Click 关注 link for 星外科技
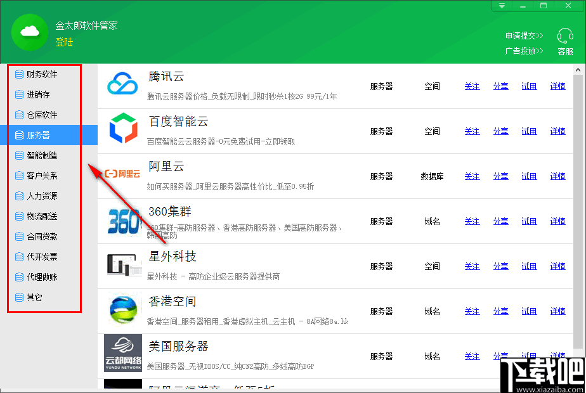 click(472, 266)
